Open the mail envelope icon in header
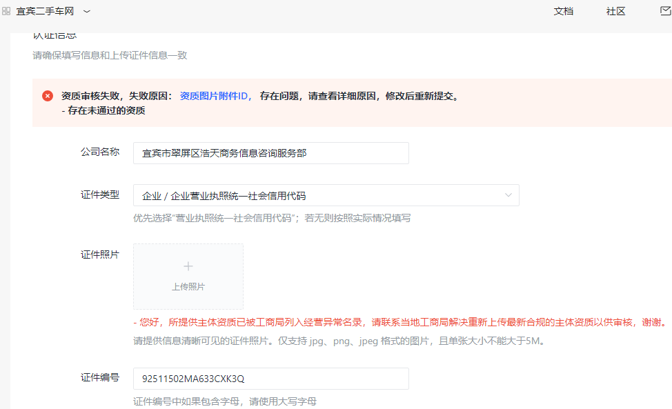 665,11
